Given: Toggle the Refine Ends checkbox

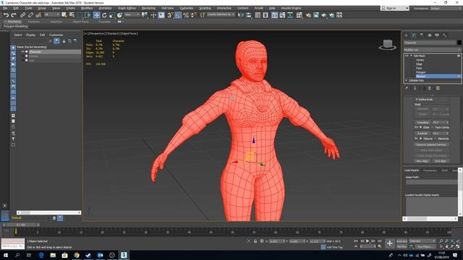Looking at the screenshot, I should coord(417,100).
